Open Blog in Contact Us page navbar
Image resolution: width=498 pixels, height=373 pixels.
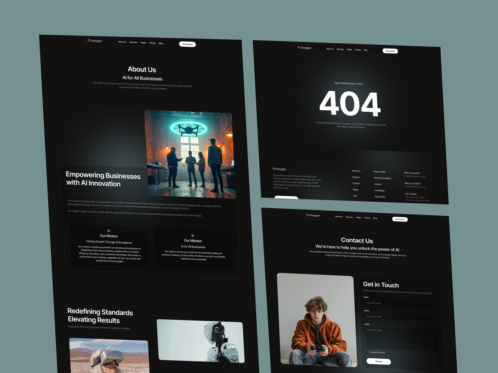pos(375,218)
